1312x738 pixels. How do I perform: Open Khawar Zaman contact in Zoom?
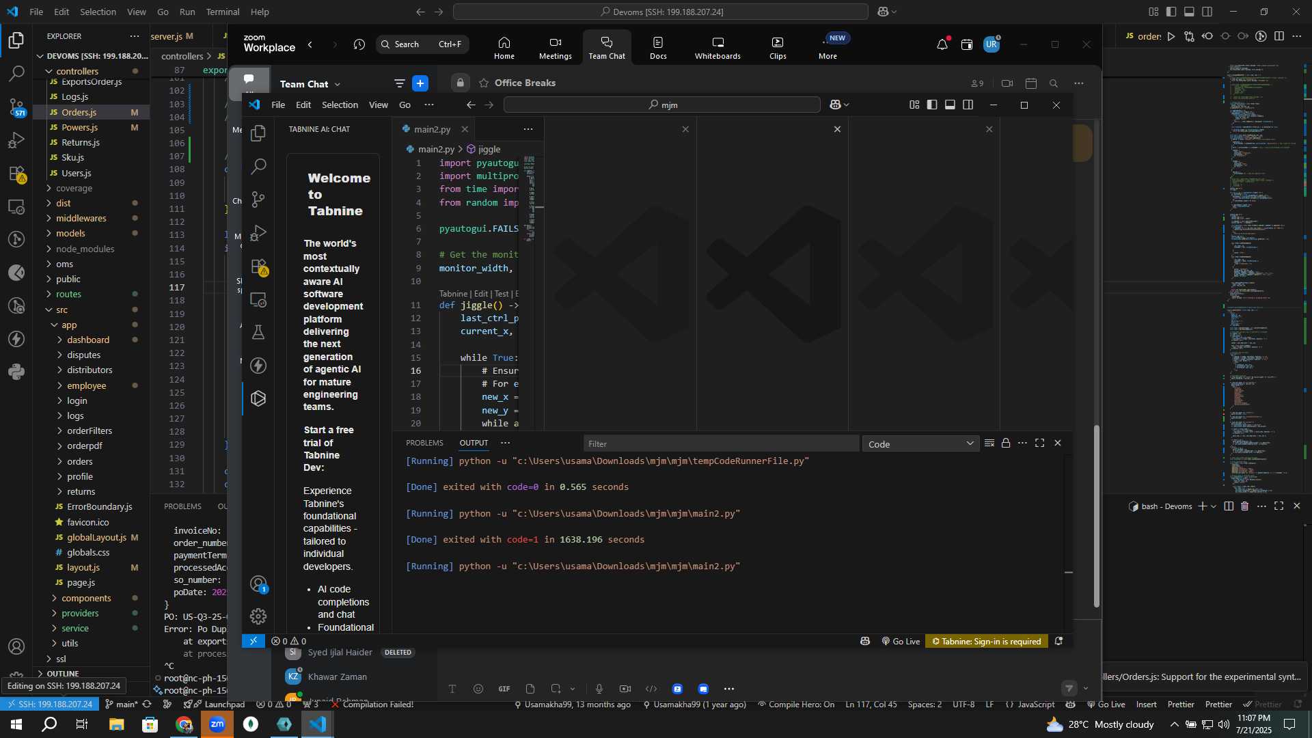pyautogui.click(x=337, y=677)
